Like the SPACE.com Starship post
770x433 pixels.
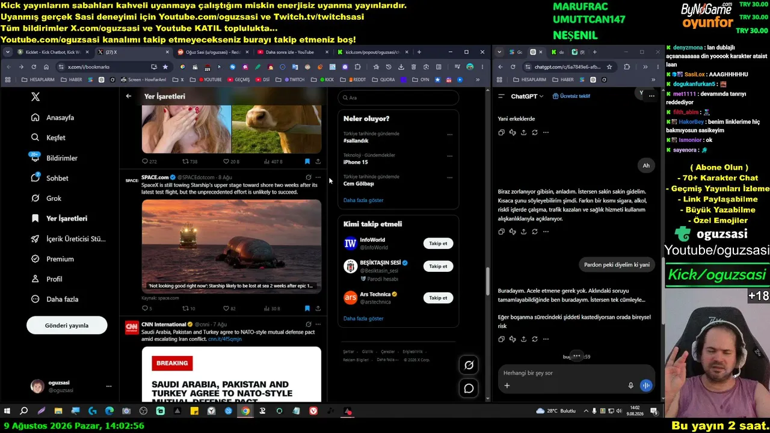point(229,309)
